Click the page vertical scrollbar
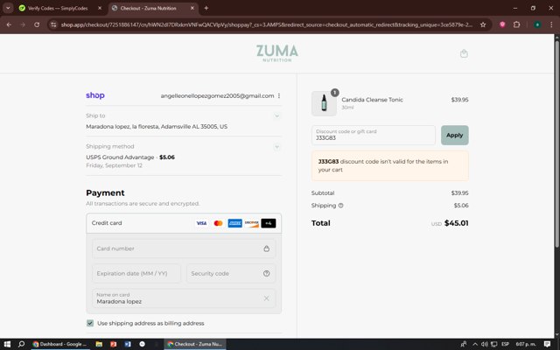Viewport: 560px width, 350px height. [x=556, y=143]
